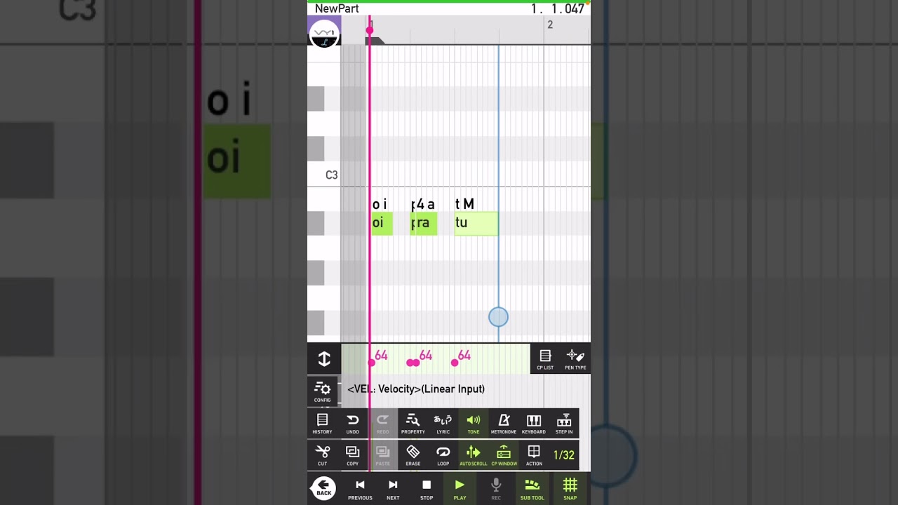
Task: Show the Keyboard view
Action: pyautogui.click(x=534, y=424)
